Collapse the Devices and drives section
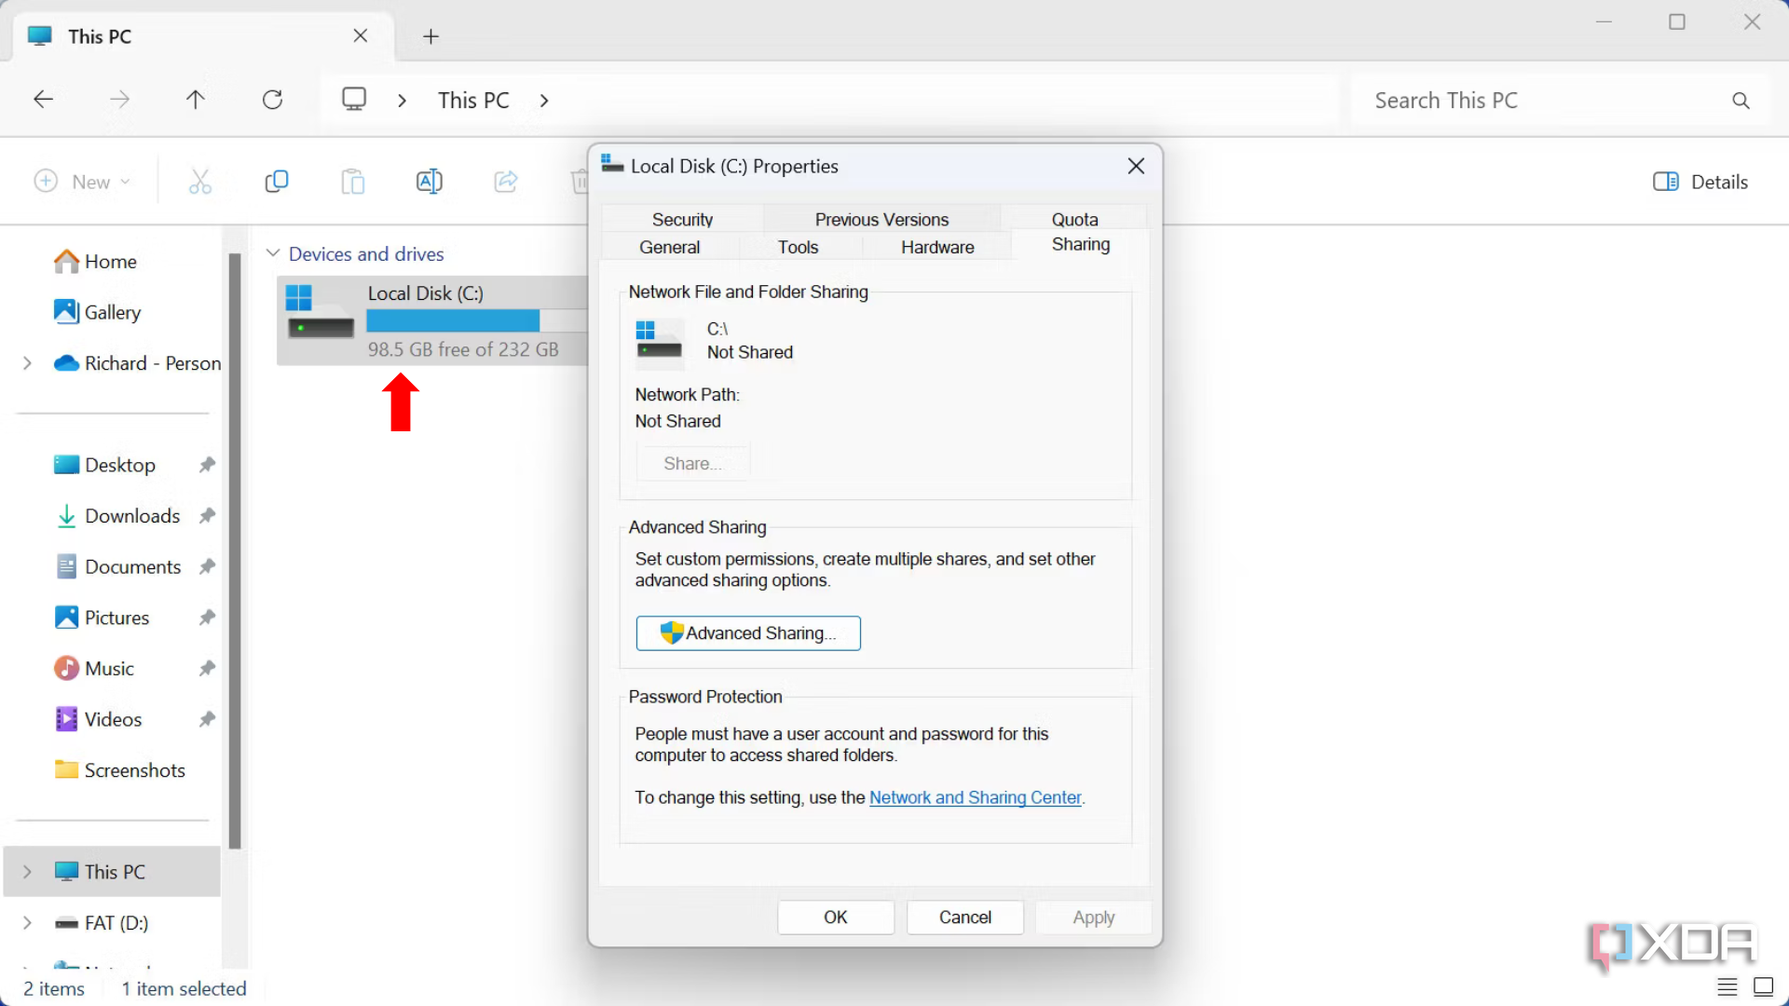 (273, 252)
